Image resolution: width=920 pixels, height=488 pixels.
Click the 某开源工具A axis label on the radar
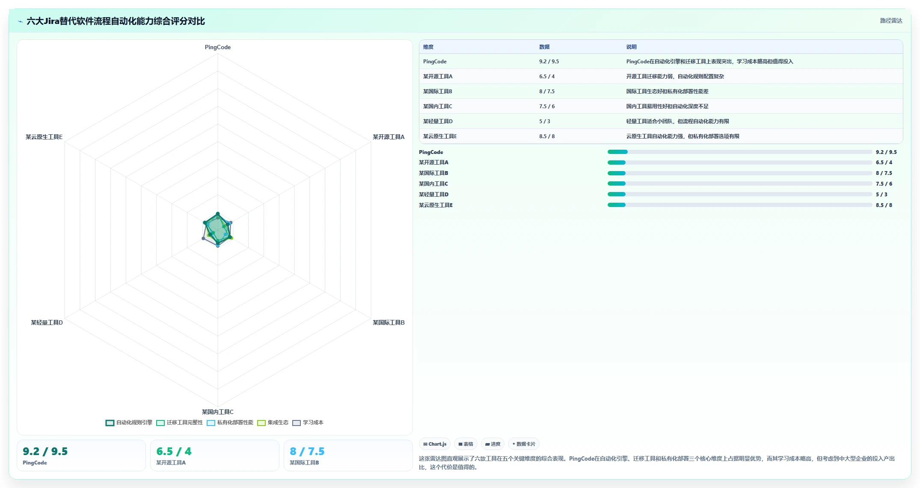click(x=389, y=137)
